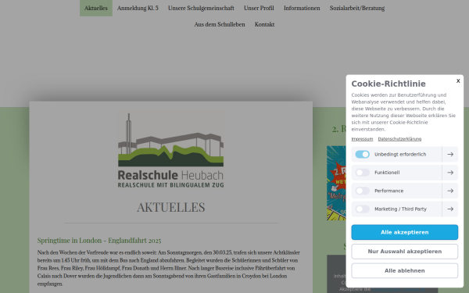469x293 pixels.
Task: Enable the Performance cookies switch
Action: click(362, 191)
